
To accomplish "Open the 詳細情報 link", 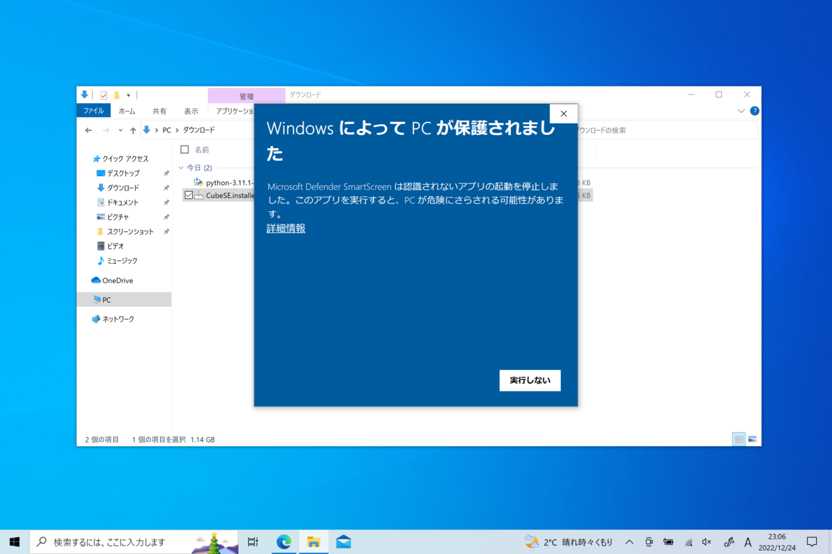I will point(286,228).
